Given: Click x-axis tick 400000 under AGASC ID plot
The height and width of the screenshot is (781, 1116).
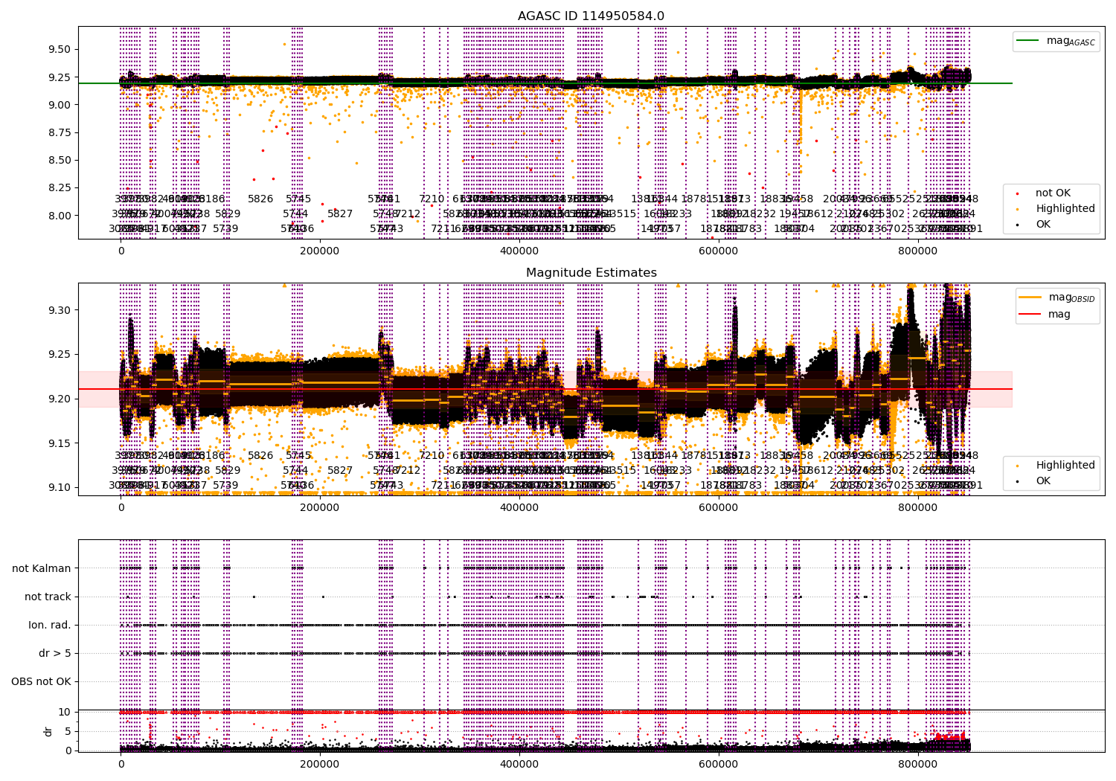Looking at the screenshot, I should pyautogui.click(x=519, y=251).
